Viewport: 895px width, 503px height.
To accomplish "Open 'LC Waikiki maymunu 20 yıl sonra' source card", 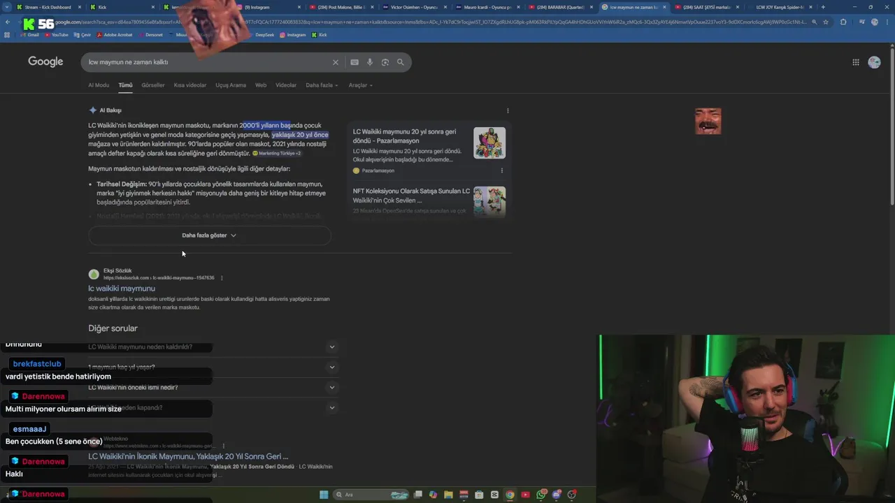I will [429, 150].
